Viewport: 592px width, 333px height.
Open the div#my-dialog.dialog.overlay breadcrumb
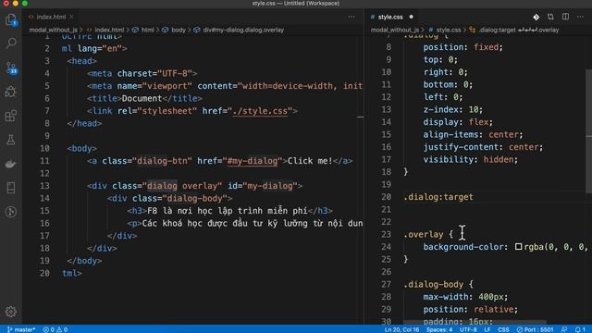[239, 30]
